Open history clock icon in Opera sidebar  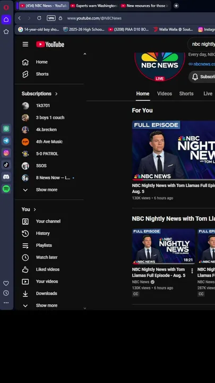pyautogui.click(x=6, y=293)
